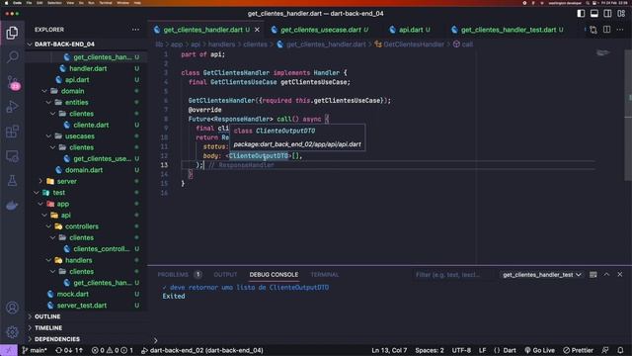
Task: Open Run and Debug view
Action: click(12, 107)
